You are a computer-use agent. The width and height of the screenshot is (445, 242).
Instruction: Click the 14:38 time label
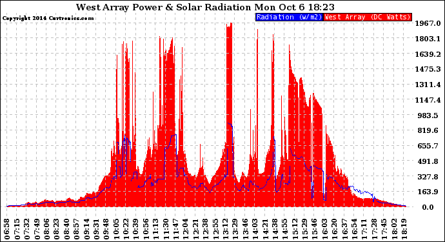click(275, 229)
